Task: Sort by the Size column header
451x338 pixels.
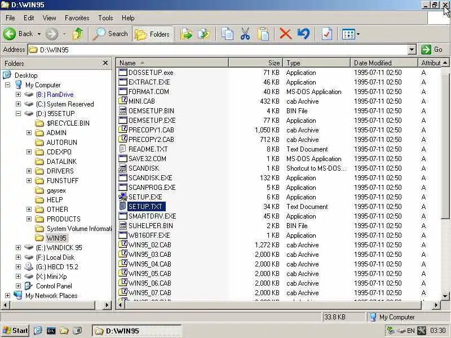Action: pos(256,63)
